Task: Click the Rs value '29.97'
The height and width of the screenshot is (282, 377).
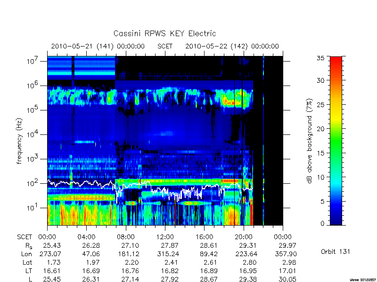Action: point(287,245)
